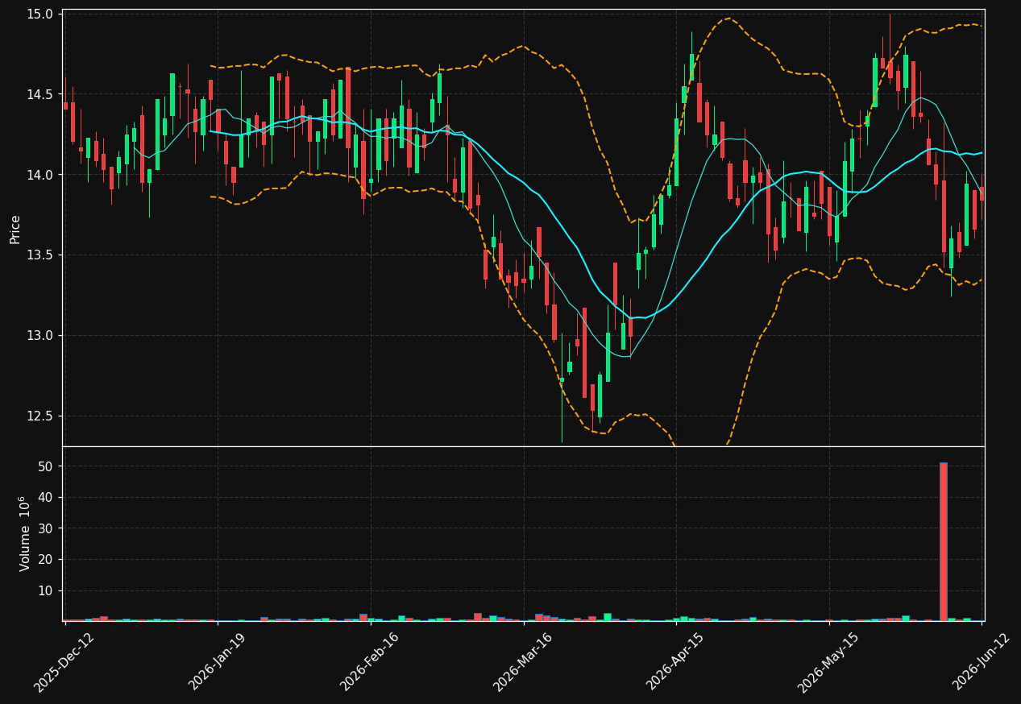The width and height of the screenshot is (1021, 704).
Task: Click the 2026-Mar-16 date label
Action: coord(523,661)
